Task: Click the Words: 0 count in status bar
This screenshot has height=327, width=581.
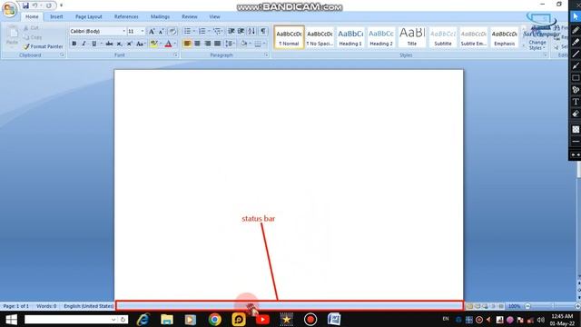Action: coord(46,306)
